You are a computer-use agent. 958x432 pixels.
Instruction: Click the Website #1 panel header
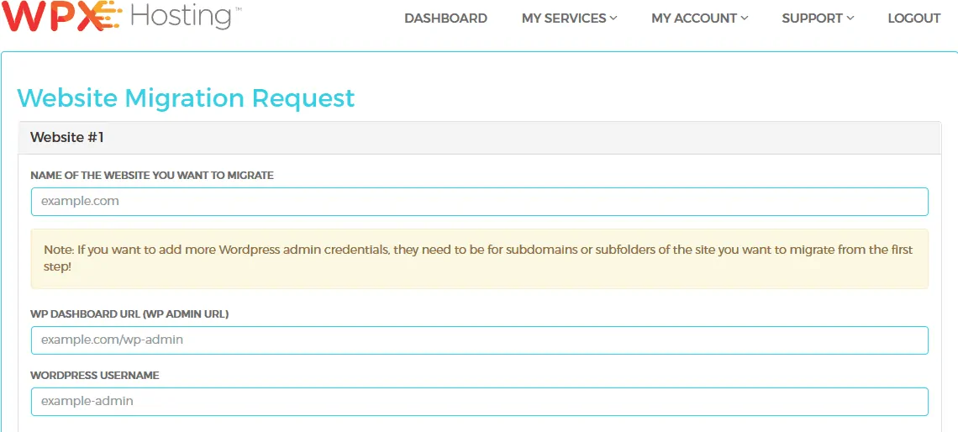480,138
